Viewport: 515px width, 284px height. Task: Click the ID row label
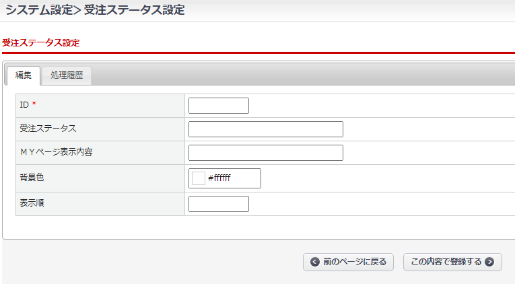pos(24,105)
